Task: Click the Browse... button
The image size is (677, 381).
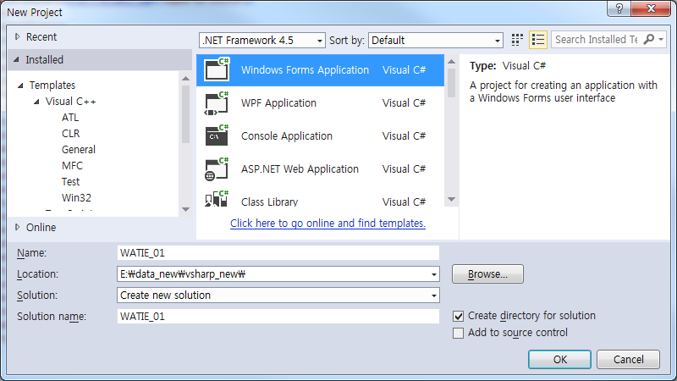Action: (487, 273)
